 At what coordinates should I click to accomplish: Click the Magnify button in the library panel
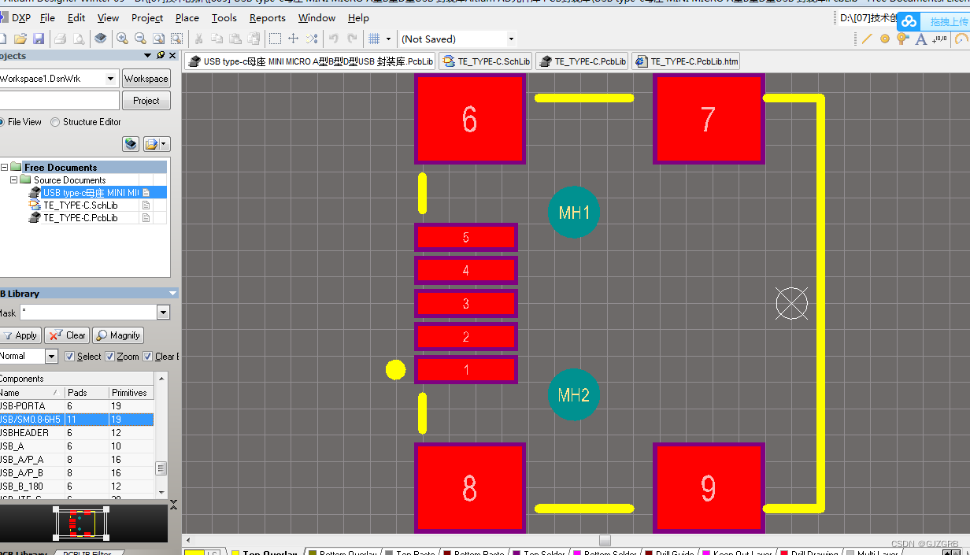tap(117, 335)
